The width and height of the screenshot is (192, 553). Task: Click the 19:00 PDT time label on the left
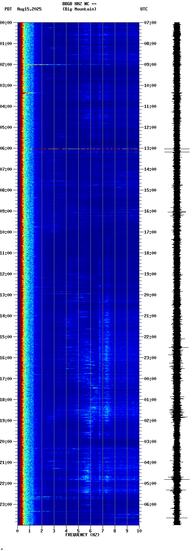coord(6,421)
